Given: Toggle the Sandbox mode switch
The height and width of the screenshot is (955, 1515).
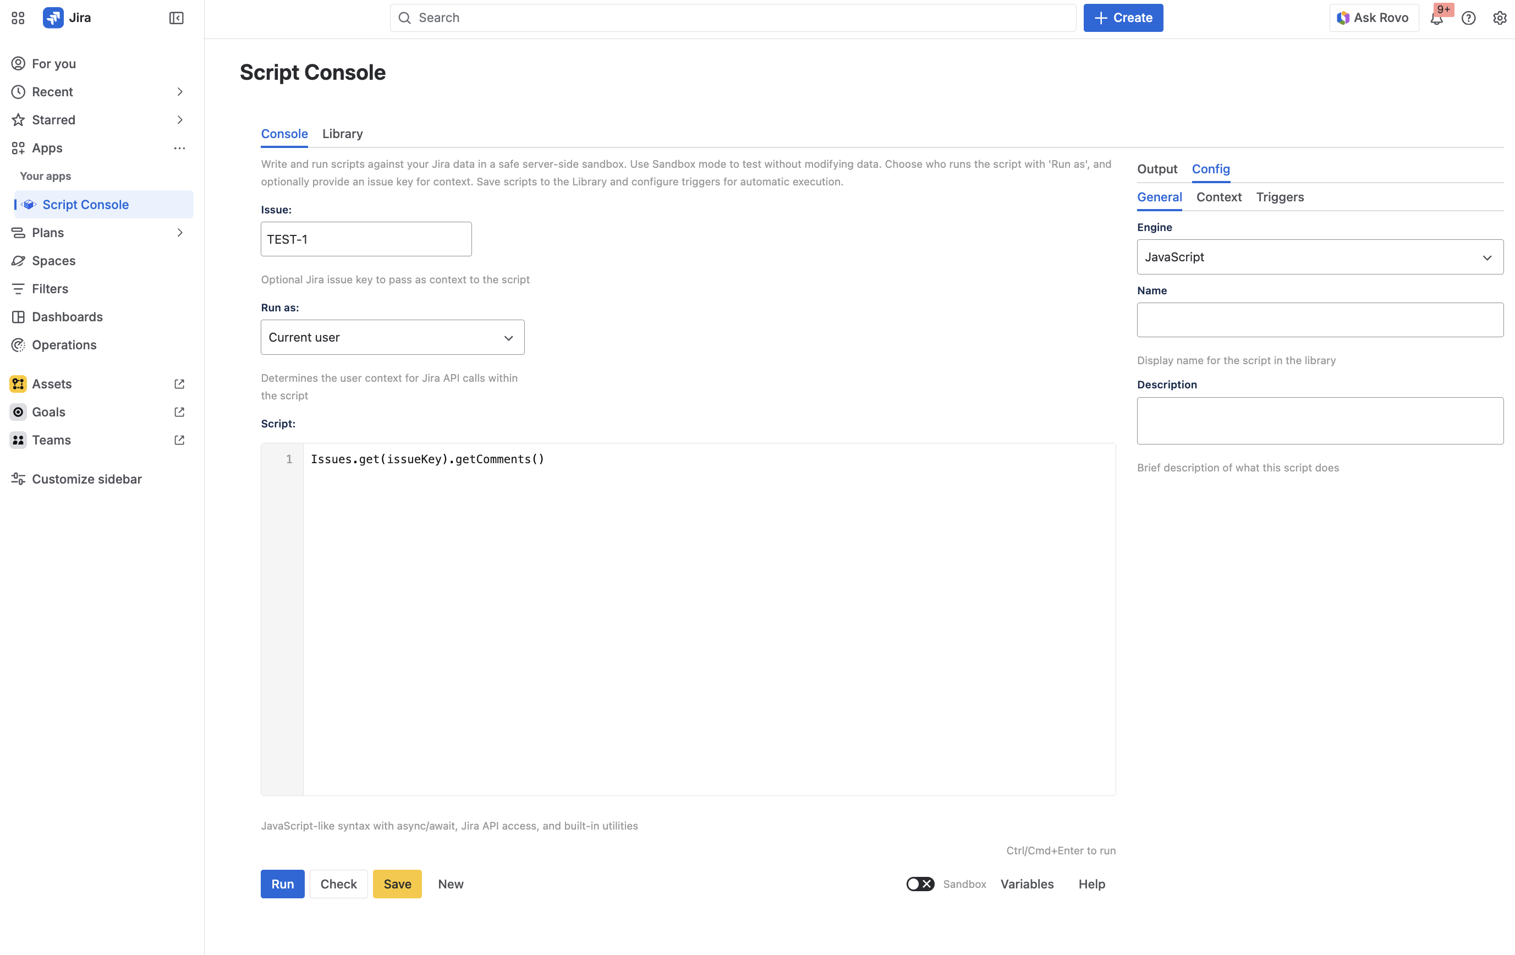Looking at the screenshot, I should pyautogui.click(x=920, y=884).
